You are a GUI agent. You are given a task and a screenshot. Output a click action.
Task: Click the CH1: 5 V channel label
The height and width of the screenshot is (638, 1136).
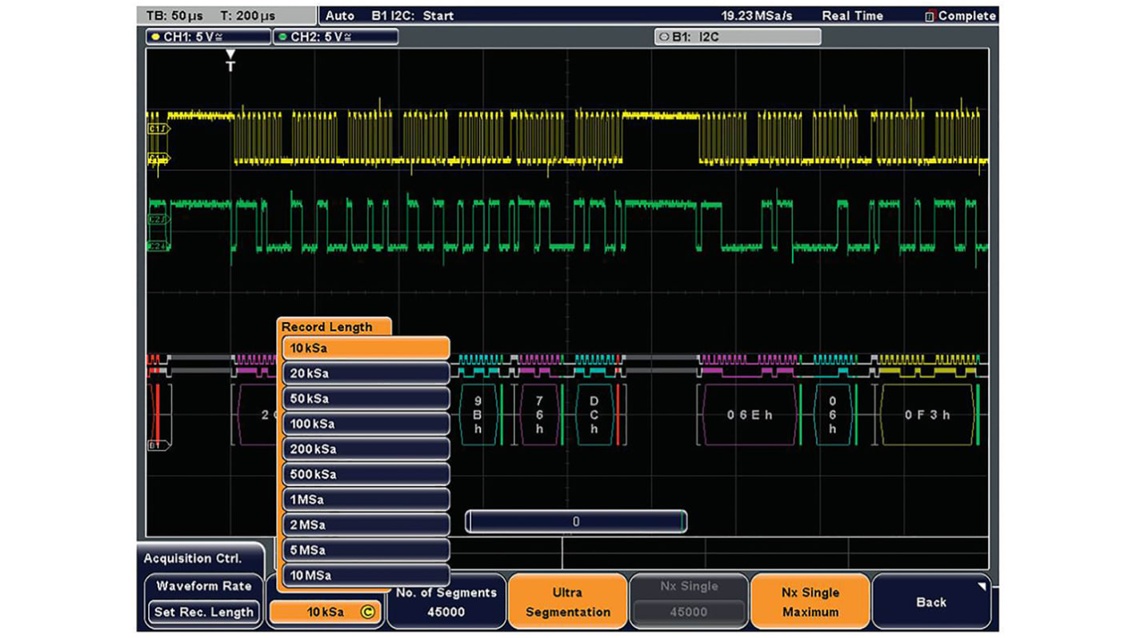click(x=208, y=37)
